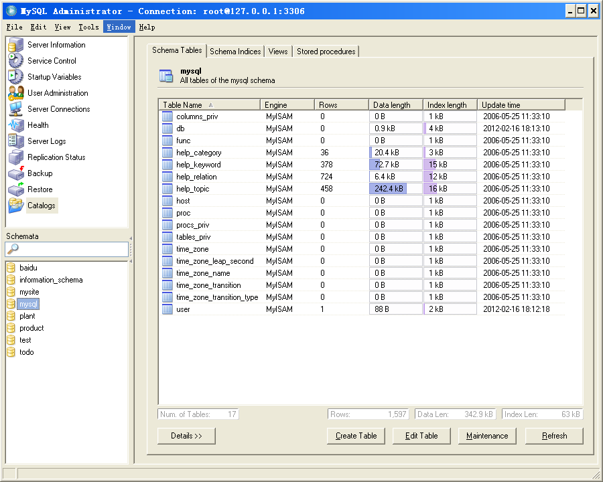Click the Server Logs icon
603x482 pixels.
click(16, 141)
